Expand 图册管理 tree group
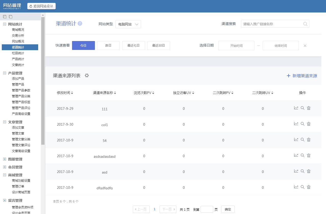The width and height of the screenshot is (326, 214). [5, 159]
